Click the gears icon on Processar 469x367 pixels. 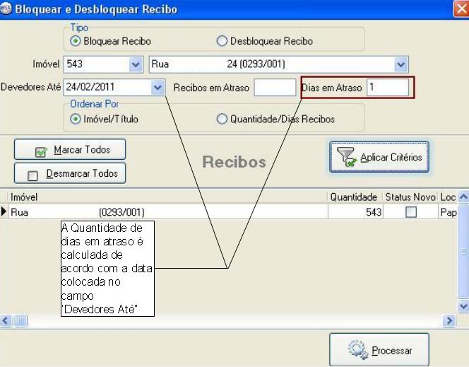click(357, 350)
